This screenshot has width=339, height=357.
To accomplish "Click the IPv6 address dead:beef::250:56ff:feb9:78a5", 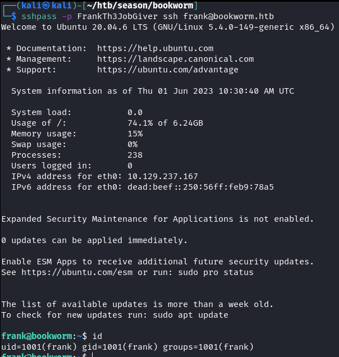I will click(x=200, y=186).
